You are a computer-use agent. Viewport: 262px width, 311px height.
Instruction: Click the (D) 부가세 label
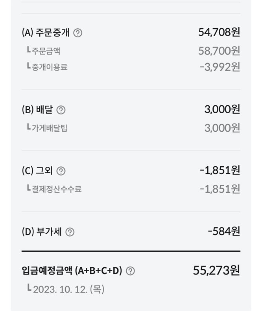(42, 232)
